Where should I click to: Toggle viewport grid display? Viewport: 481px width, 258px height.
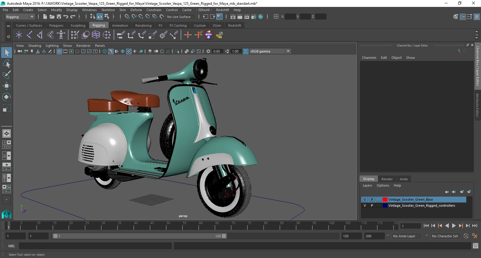pos(59,51)
